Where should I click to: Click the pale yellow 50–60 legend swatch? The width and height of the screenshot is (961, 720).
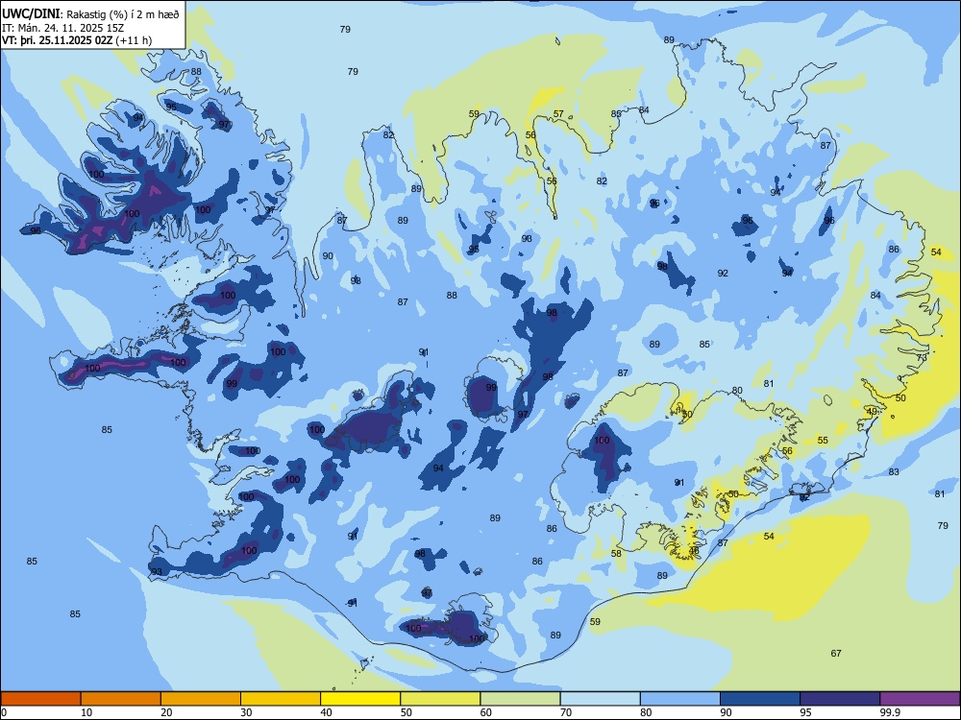click(x=441, y=699)
